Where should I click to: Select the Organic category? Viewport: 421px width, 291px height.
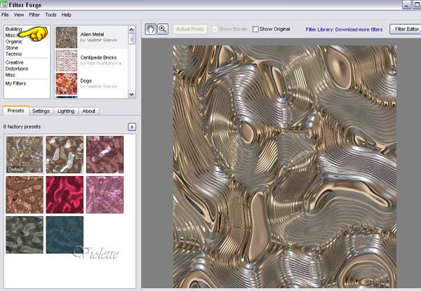[x=15, y=41]
